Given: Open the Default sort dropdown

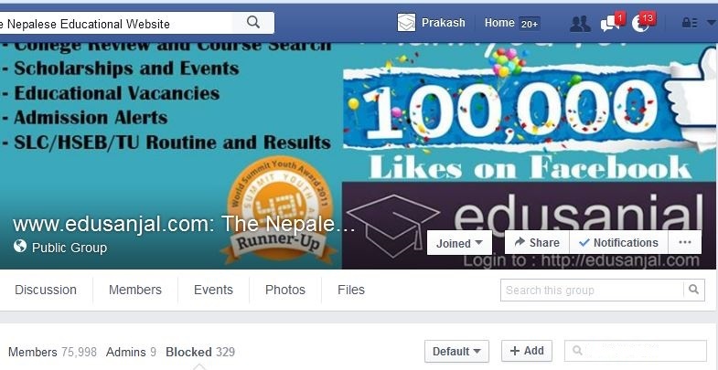Looking at the screenshot, I should point(456,351).
